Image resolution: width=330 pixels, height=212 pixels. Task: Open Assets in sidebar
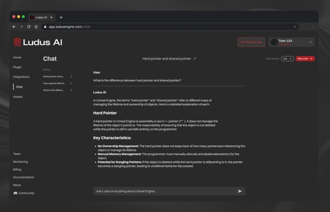tap(18, 97)
